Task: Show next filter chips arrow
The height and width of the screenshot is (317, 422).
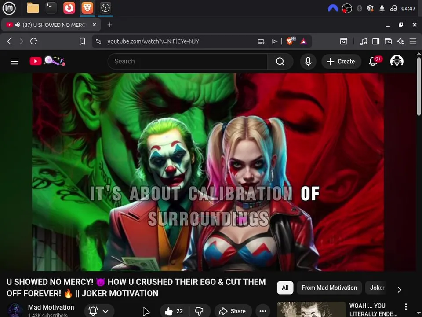Action: pyautogui.click(x=400, y=290)
